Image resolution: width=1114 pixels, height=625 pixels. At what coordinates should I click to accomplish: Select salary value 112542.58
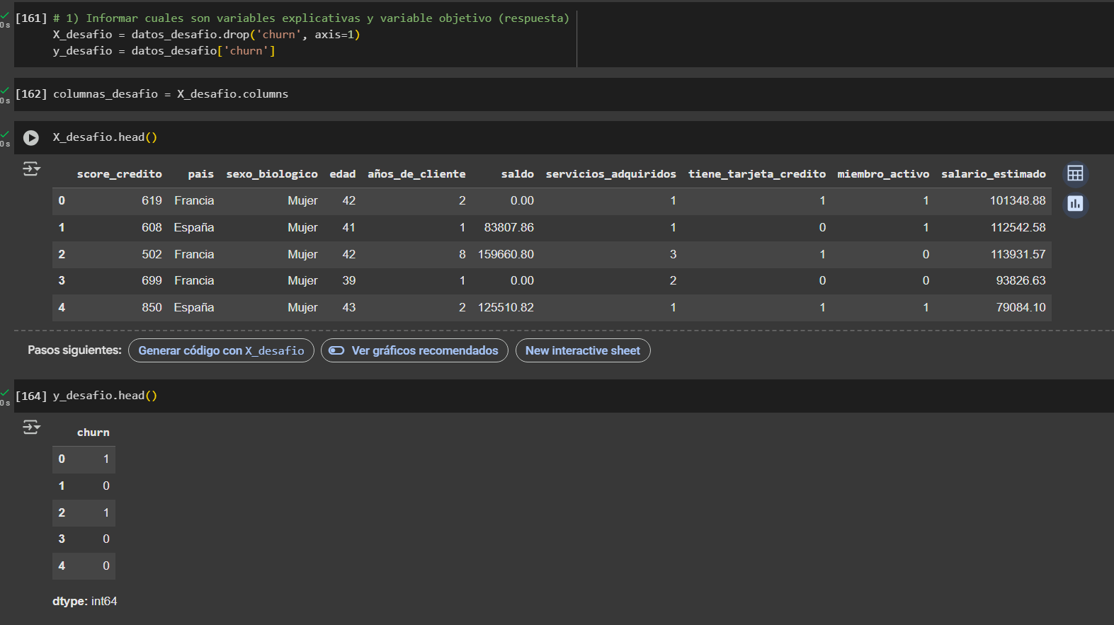1018,228
